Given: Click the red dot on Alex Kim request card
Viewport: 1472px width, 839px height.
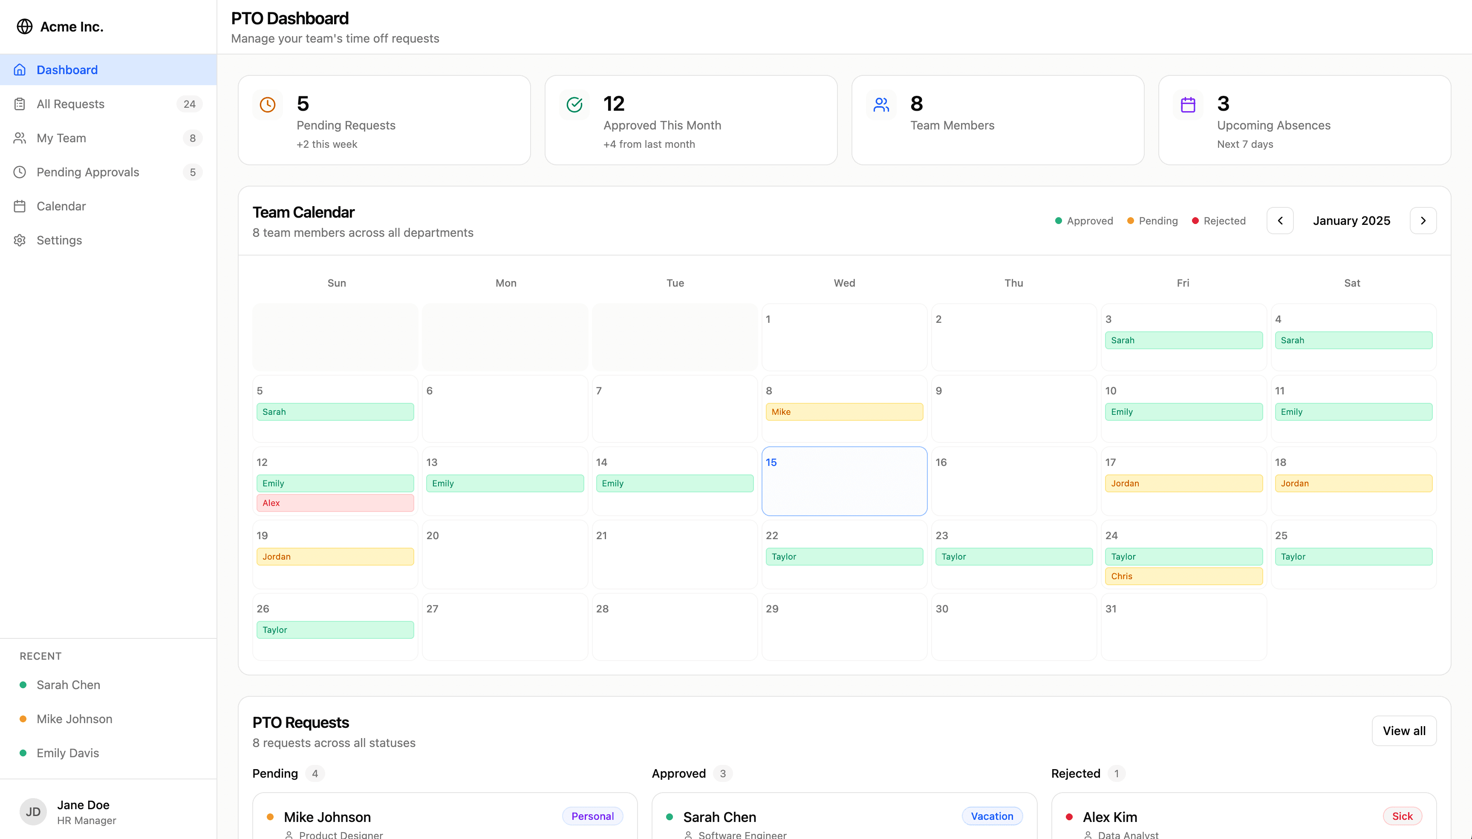Looking at the screenshot, I should click(x=1069, y=816).
